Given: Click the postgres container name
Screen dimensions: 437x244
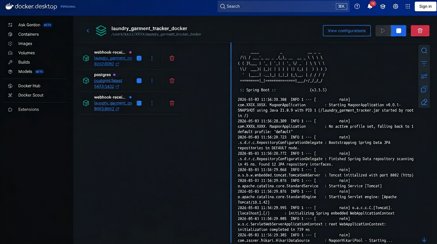Looking at the screenshot, I should point(102,75).
